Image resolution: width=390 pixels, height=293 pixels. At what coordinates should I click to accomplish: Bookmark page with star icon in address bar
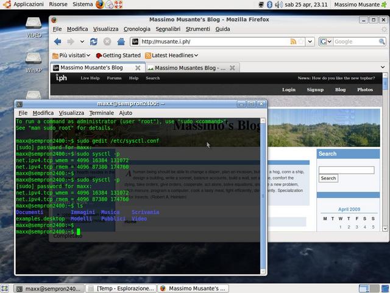click(x=301, y=42)
